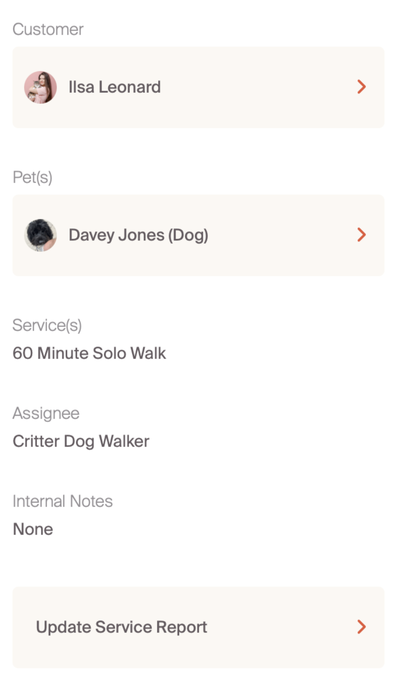Click the None value under Internal Notes
This screenshot has height=681, width=400.
(x=33, y=529)
